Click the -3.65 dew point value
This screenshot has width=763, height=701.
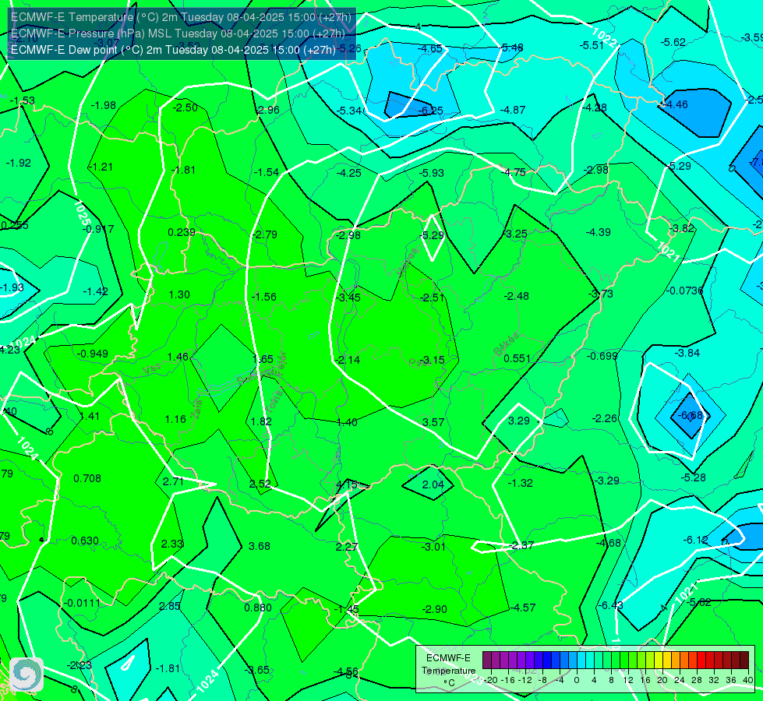[257, 670]
